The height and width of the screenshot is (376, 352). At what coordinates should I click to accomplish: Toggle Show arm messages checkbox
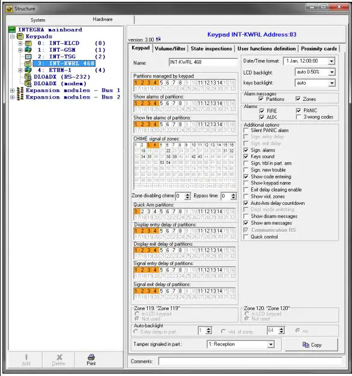[246, 223]
